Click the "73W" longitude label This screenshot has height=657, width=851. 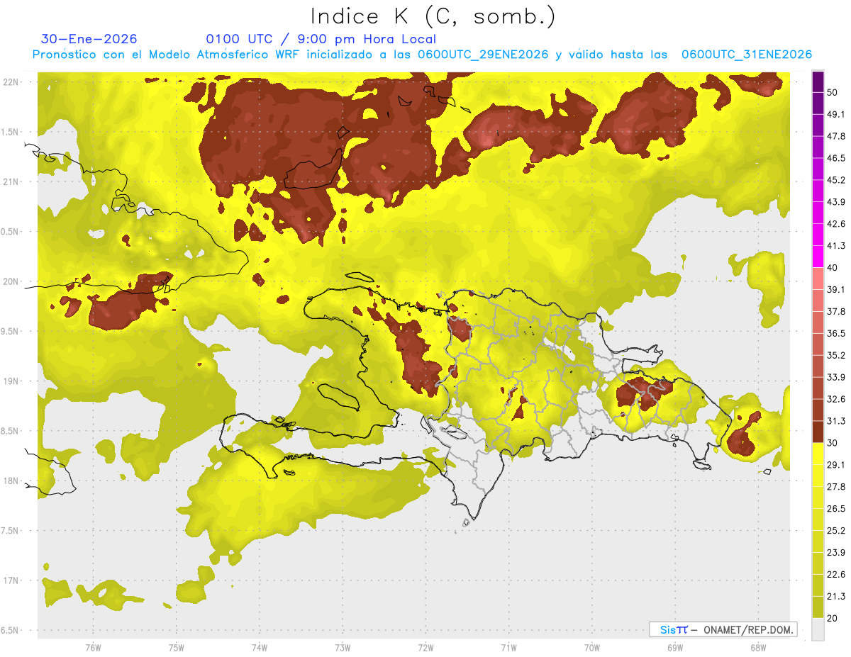click(x=343, y=647)
